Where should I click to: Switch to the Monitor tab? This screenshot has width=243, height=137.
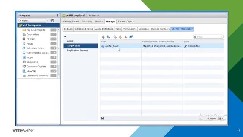tap(99, 22)
